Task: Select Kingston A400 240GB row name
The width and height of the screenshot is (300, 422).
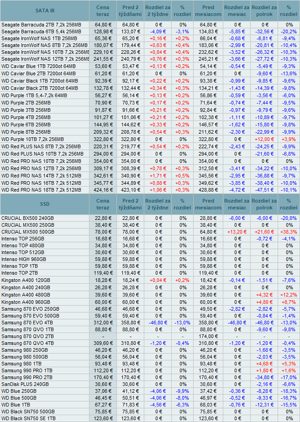Action: coord(26,287)
